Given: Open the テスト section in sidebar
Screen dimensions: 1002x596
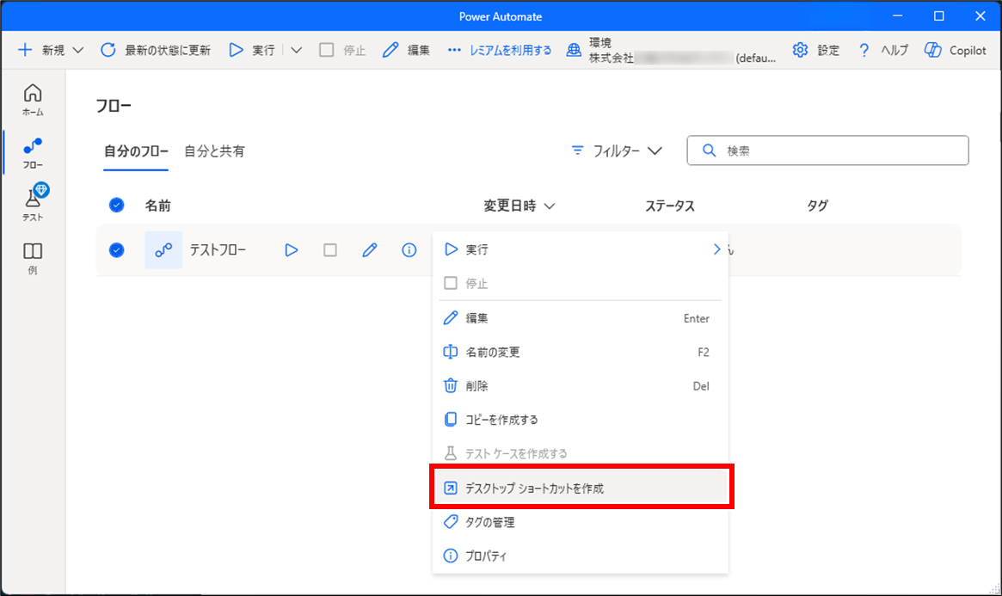Looking at the screenshot, I should coord(33,203).
